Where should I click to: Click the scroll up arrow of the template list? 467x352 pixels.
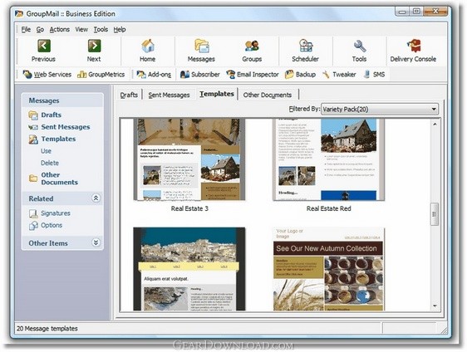(435, 124)
